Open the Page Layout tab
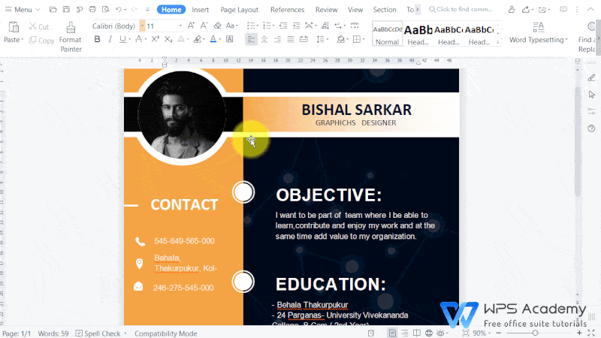Viewport: 601px width, 338px height. pos(239,10)
